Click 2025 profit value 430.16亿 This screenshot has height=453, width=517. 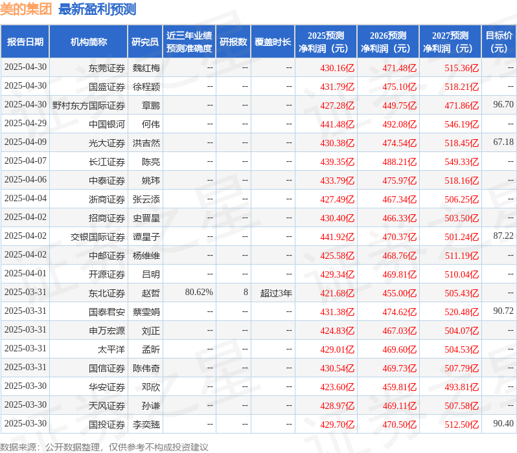click(338, 68)
